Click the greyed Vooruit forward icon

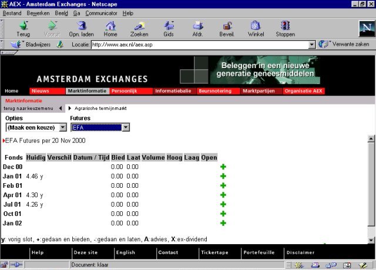[52, 25]
